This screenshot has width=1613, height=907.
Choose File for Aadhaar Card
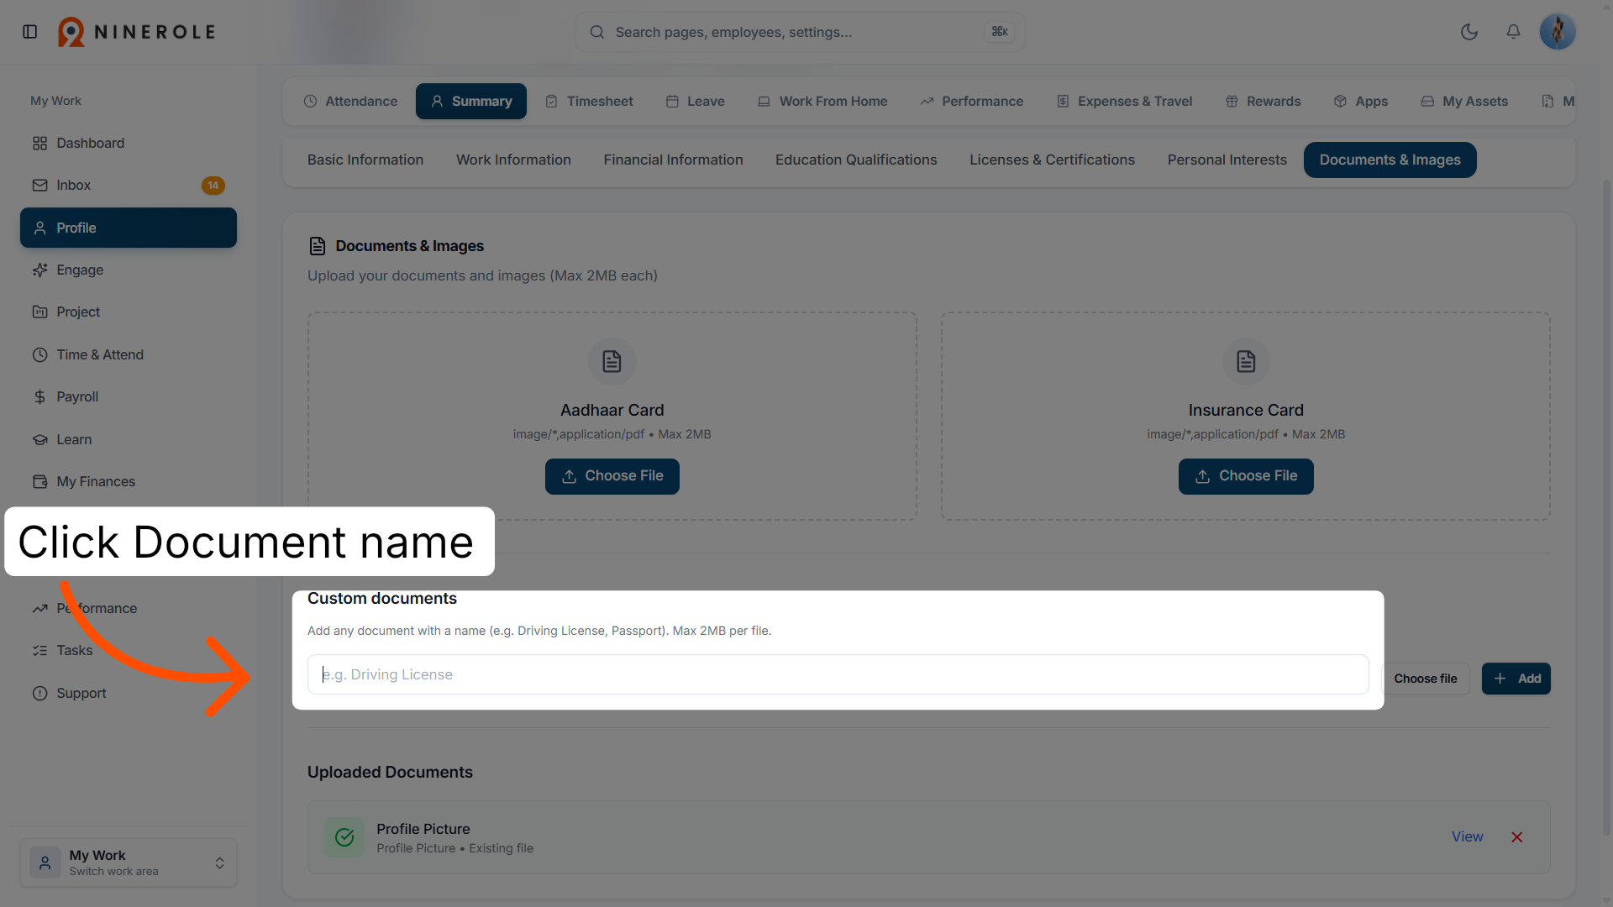click(x=612, y=476)
